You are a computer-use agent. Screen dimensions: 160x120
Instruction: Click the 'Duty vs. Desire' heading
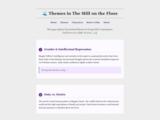55,95
